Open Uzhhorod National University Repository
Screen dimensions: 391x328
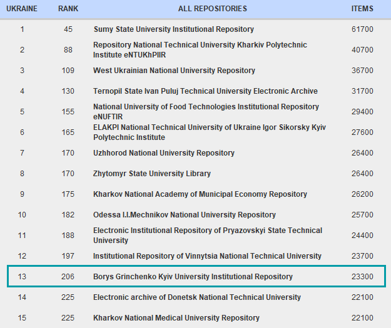click(x=164, y=153)
